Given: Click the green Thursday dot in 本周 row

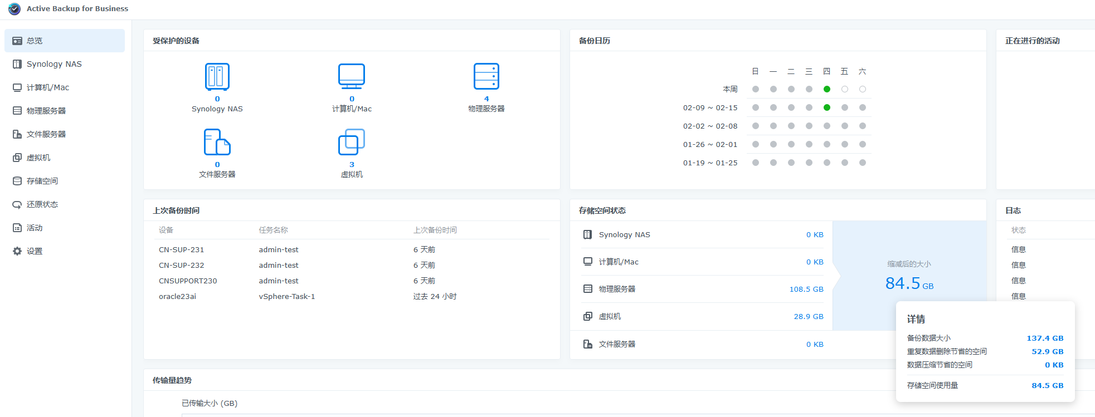Looking at the screenshot, I should coord(827,89).
